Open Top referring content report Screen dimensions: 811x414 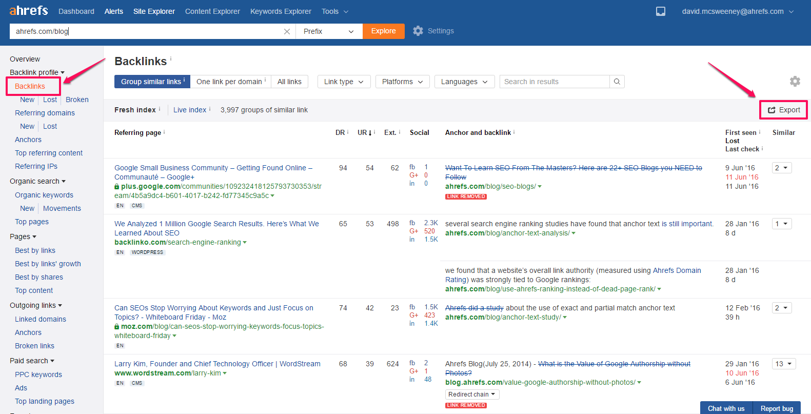point(49,153)
